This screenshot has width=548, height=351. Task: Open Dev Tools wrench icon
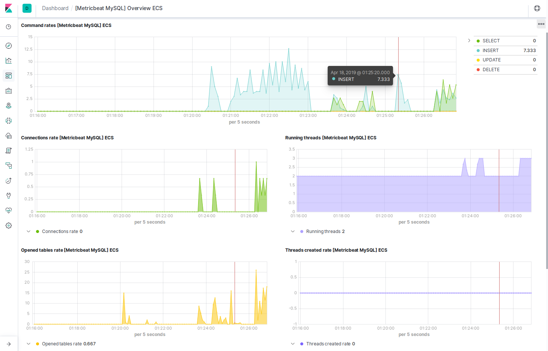9,196
